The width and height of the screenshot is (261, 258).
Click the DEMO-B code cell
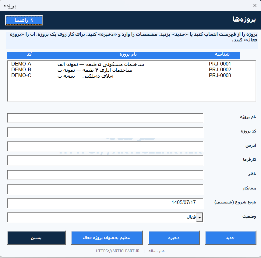click(x=21, y=70)
